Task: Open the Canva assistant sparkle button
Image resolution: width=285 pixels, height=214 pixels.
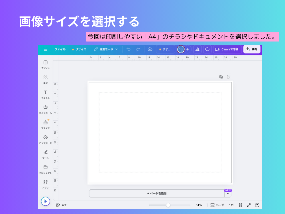Action: tap(46, 201)
